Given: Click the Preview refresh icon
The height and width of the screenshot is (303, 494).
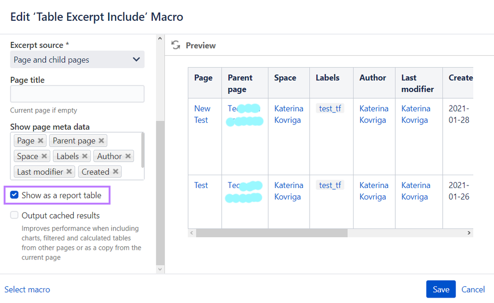Looking at the screenshot, I should click(x=176, y=45).
